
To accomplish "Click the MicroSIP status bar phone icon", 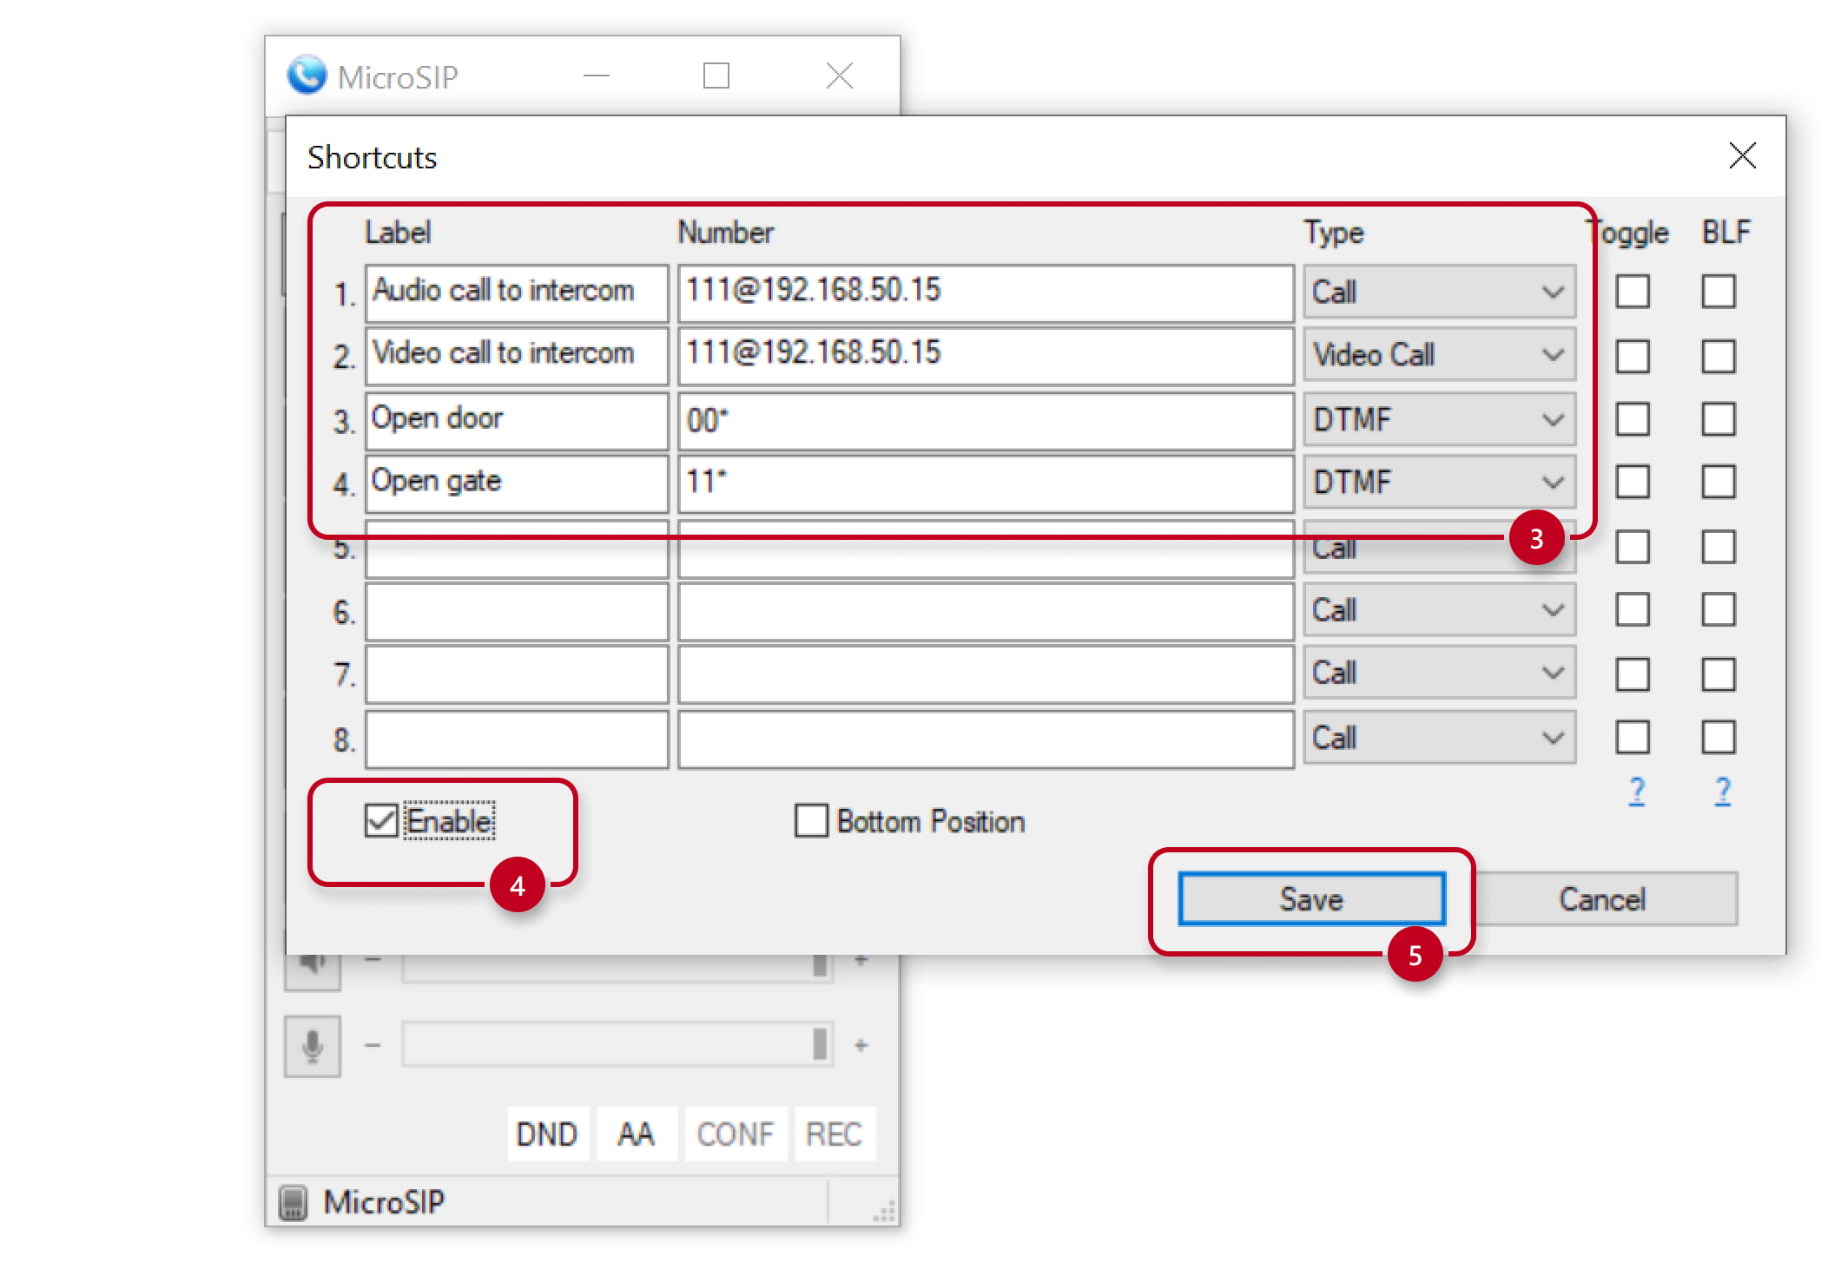I will (294, 1202).
